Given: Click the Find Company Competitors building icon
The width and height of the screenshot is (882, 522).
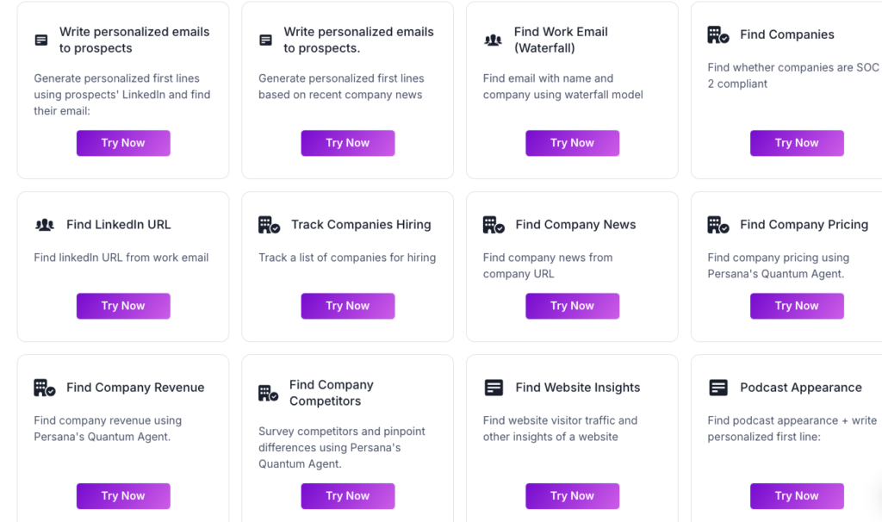Looking at the screenshot, I should (270, 394).
